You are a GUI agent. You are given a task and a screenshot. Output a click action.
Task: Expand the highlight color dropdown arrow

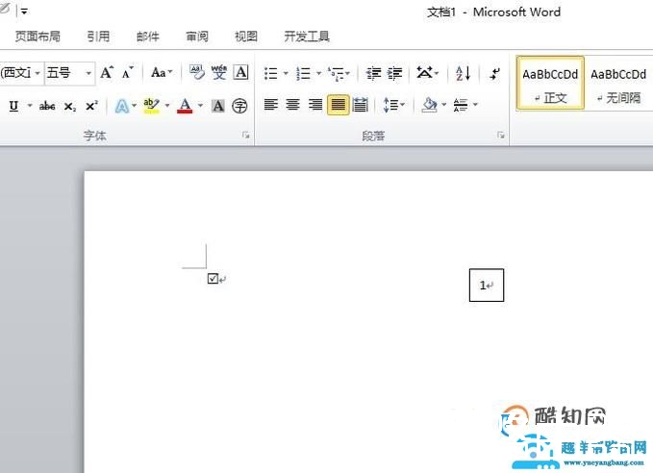[x=167, y=106]
